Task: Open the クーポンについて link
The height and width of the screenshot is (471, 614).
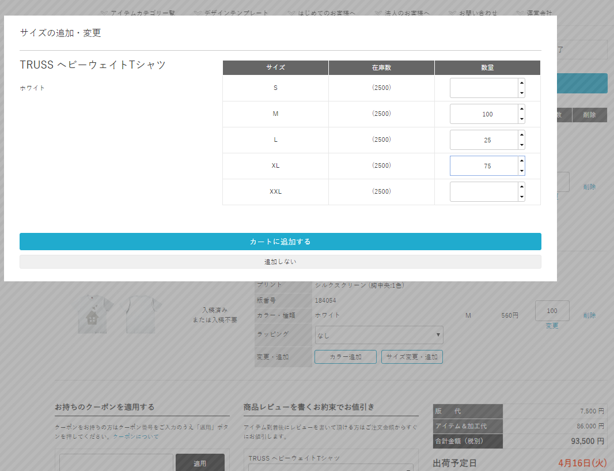Action: click(136, 436)
